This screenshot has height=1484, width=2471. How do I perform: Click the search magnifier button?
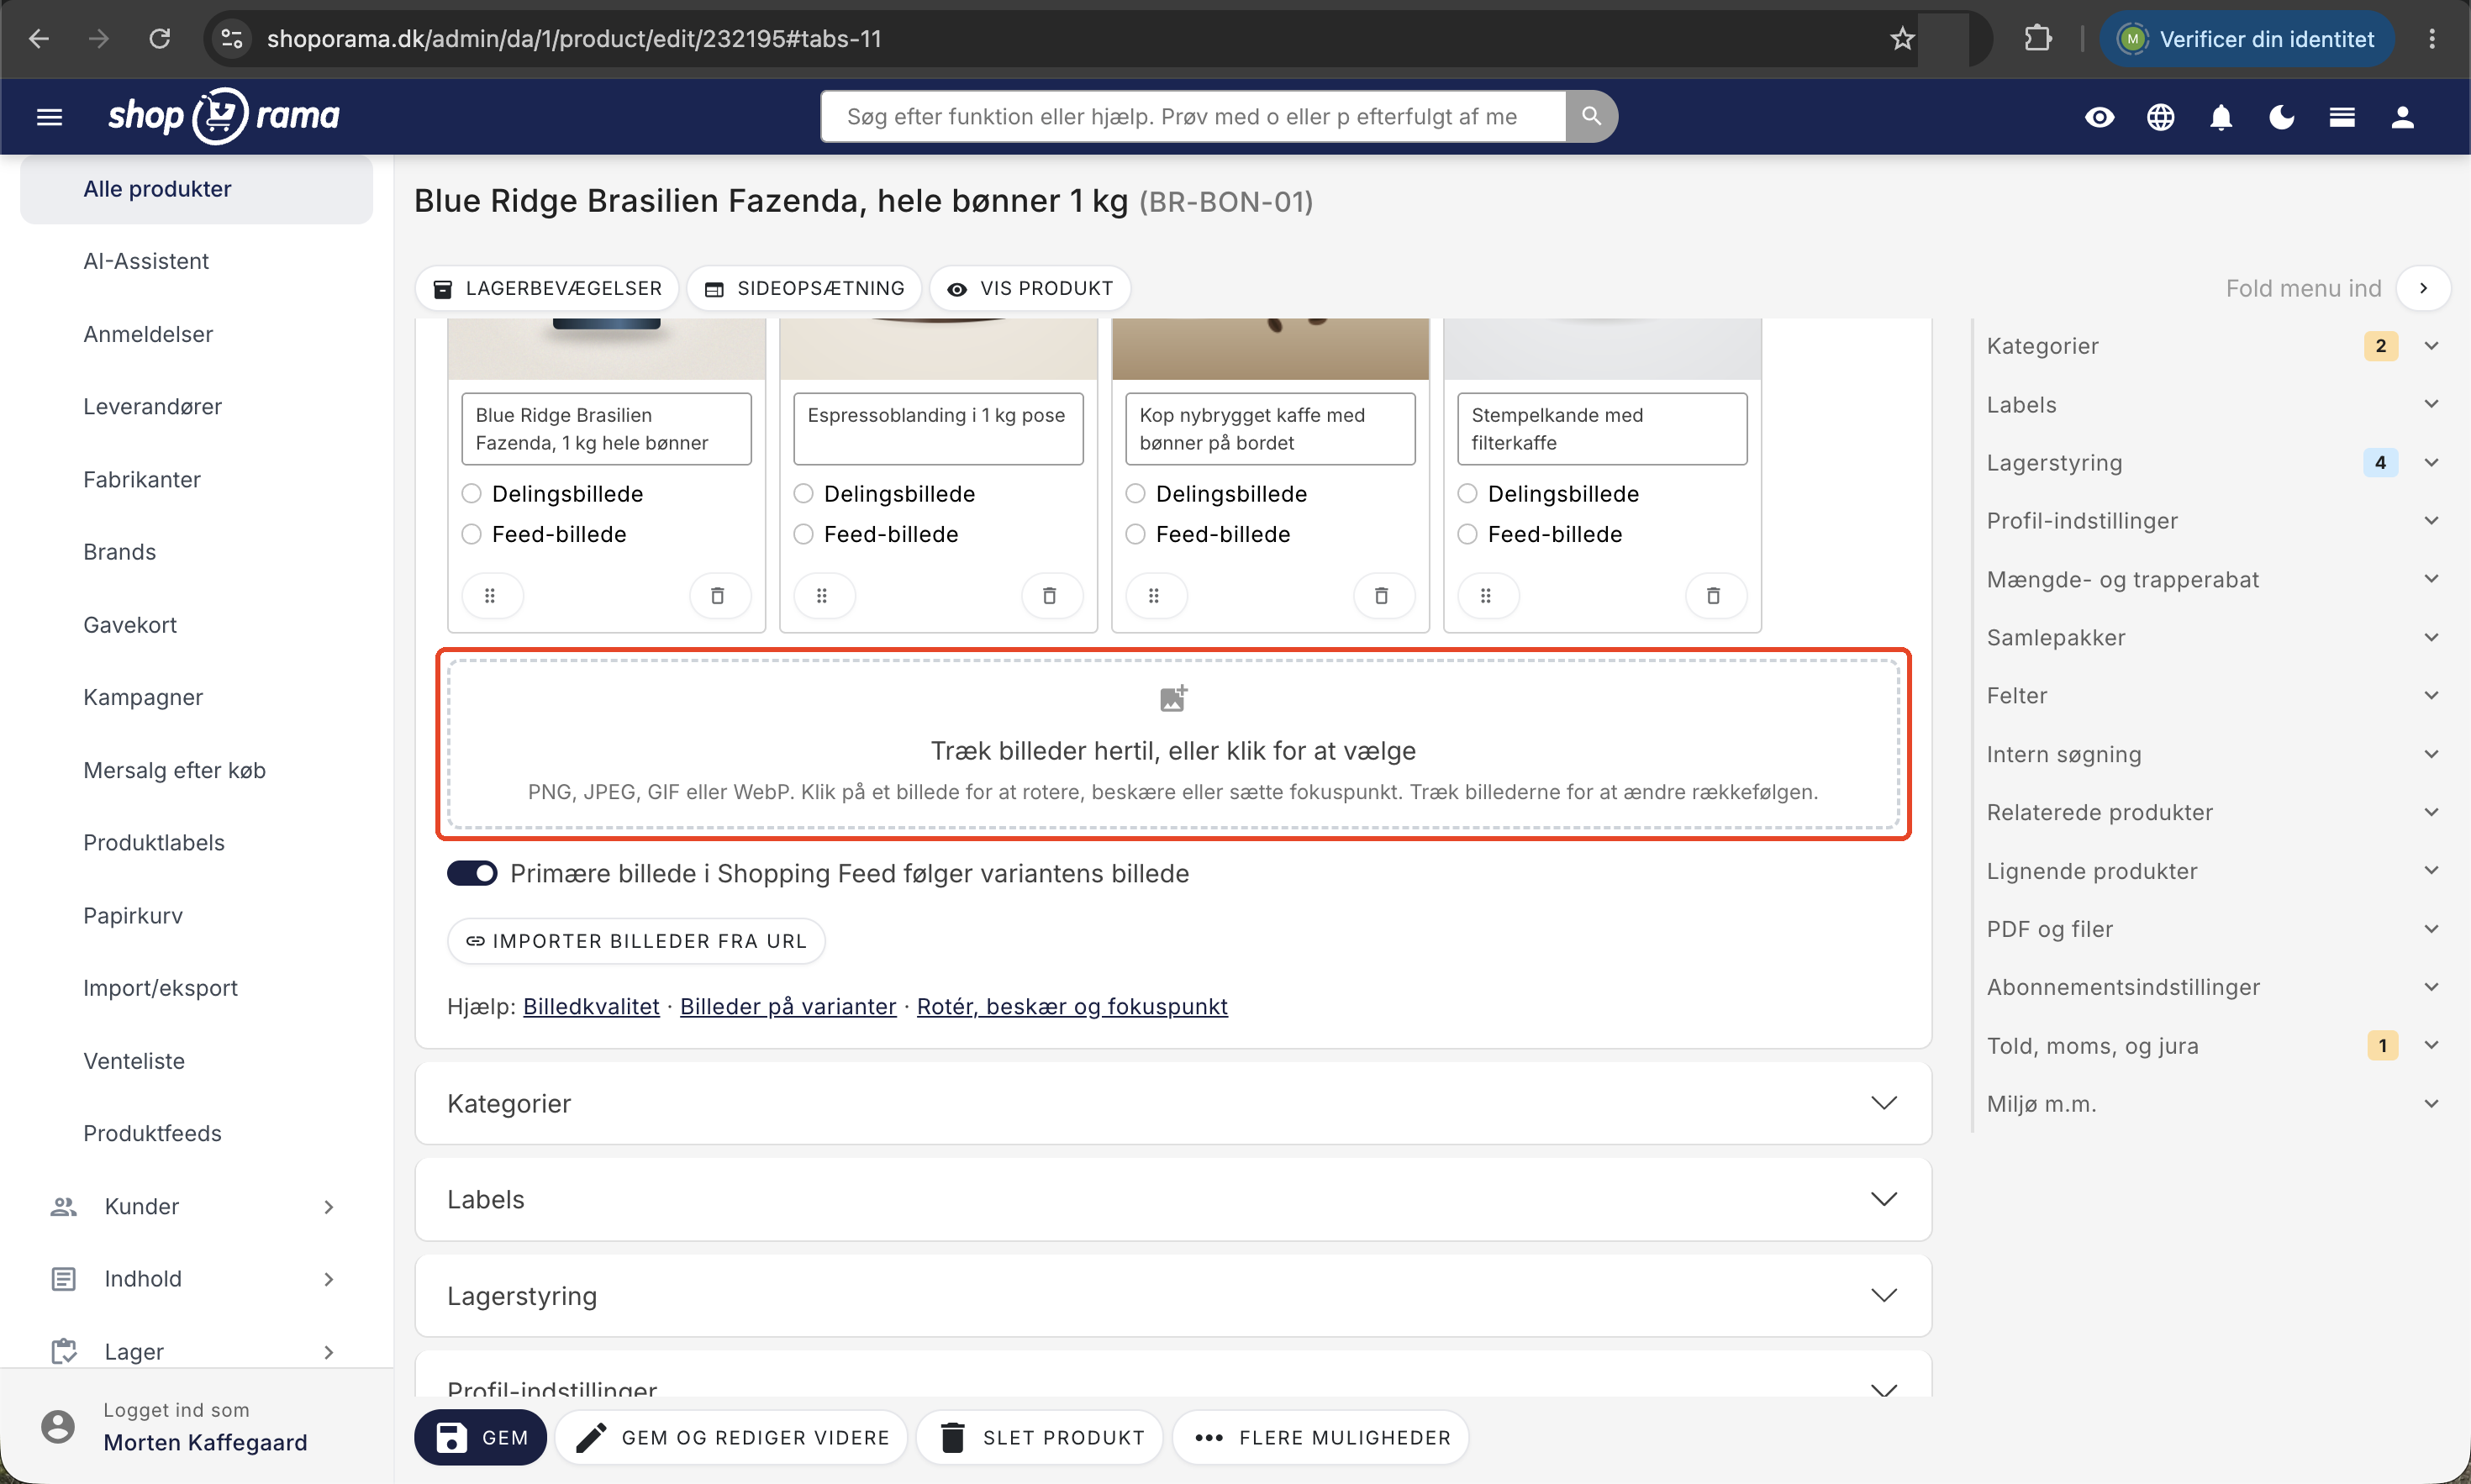(1590, 117)
